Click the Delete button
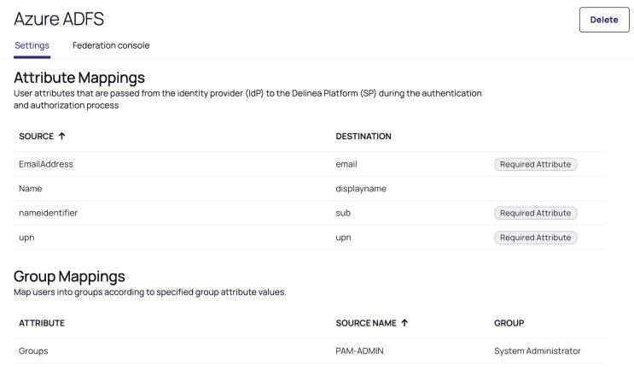The height and width of the screenshot is (376, 634). point(603,20)
